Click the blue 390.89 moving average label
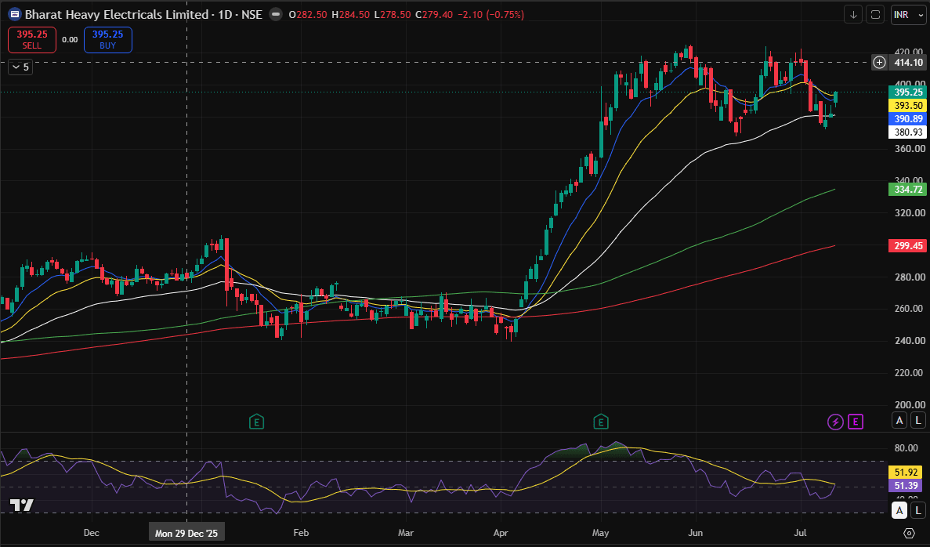Viewport: 930px width, 547px height. (908, 118)
